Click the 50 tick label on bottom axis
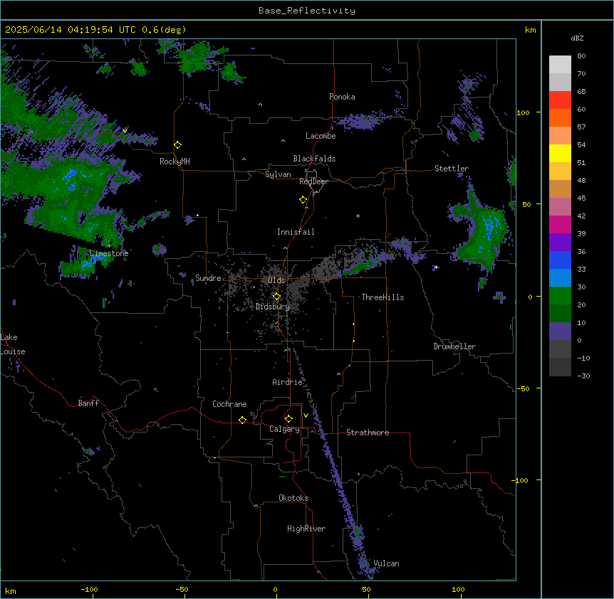 coord(366,589)
